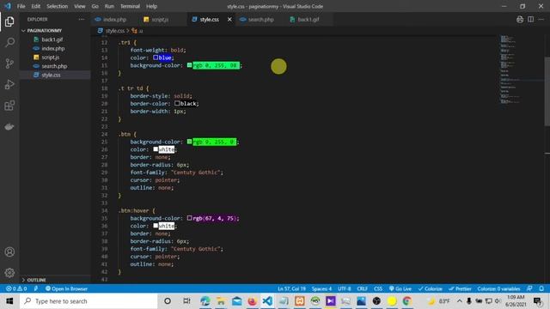Open Cortana circle on the taskbar
The width and height of the screenshot is (550, 309).
tap(168, 301)
